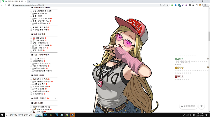Open 통합 BEST 팬아트 게시판 board
The image size is (210, 117).
pyautogui.click(x=42, y=11)
